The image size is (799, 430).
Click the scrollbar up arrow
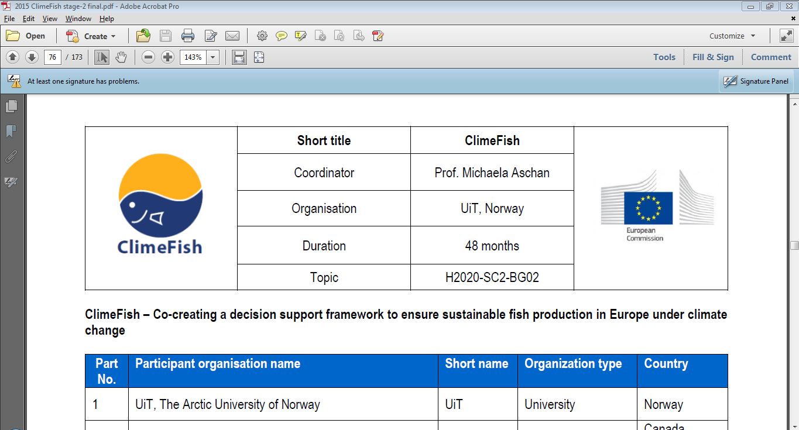(794, 104)
